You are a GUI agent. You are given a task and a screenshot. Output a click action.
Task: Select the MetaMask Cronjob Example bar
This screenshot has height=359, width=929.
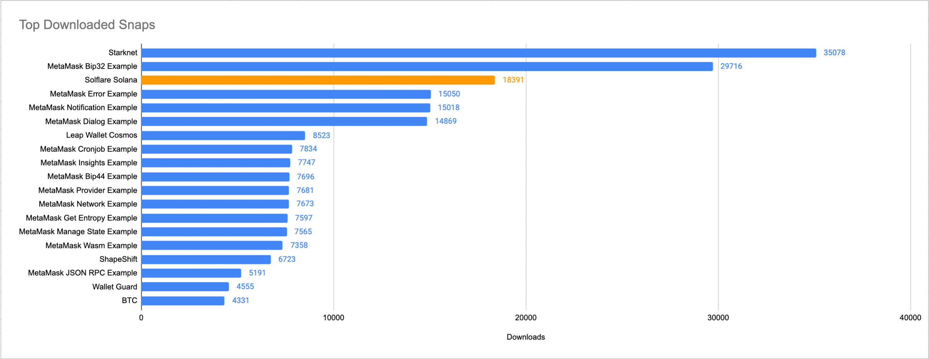(217, 149)
